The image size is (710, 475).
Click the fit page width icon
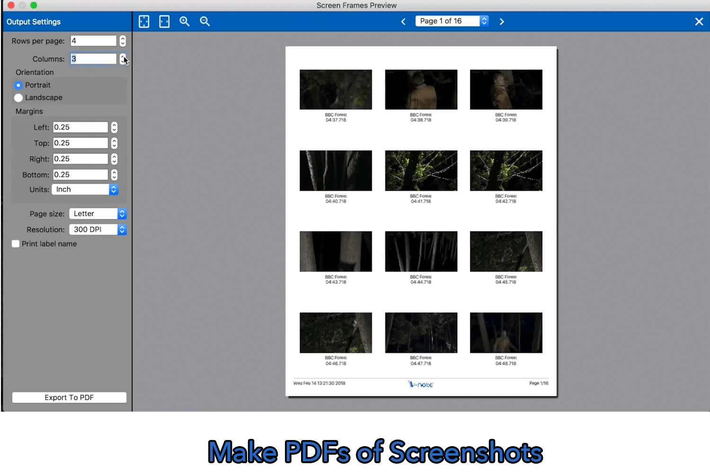coord(164,22)
